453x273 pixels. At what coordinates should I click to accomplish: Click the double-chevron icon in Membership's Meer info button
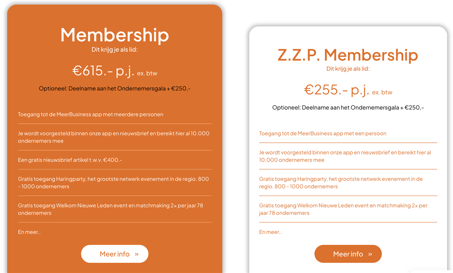click(x=137, y=254)
